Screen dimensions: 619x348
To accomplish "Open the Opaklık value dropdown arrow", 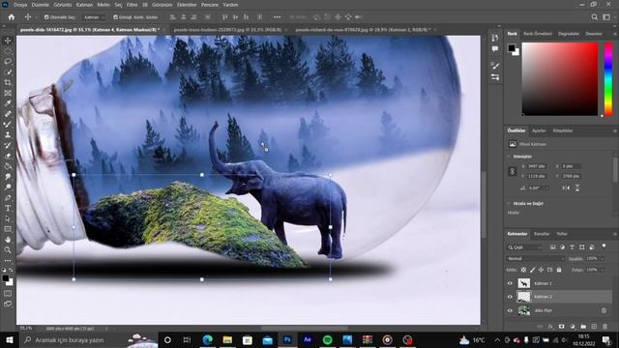I will pyautogui.click(x=603, y=259).
